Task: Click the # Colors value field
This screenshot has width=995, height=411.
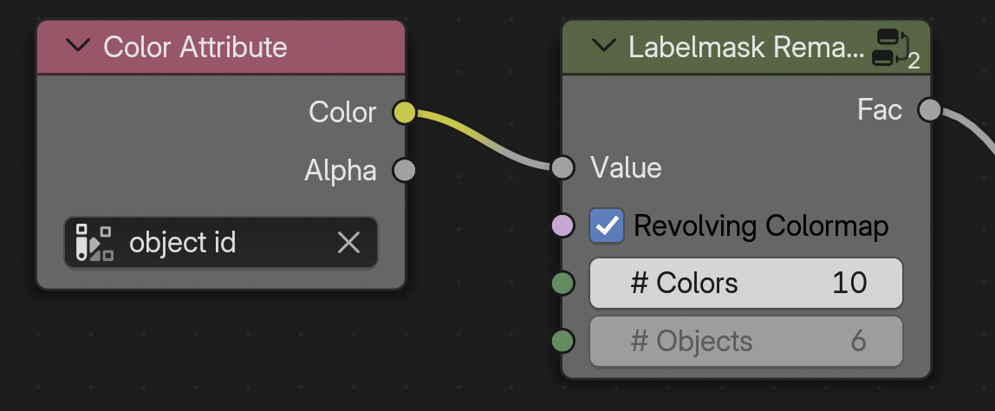Action: (746, 283)
